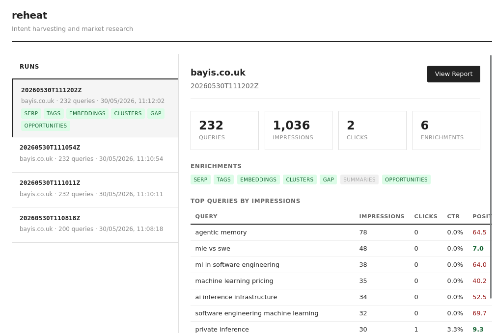
Task: Click EMBEDDINGS badge in the runs list
Action: point(87,113)
